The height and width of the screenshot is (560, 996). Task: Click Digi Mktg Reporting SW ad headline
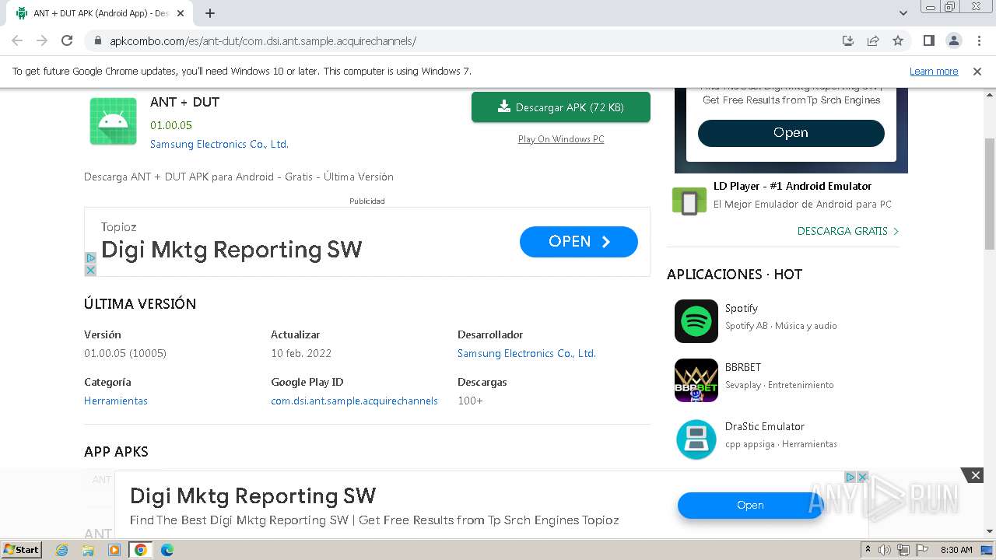pos(232,250)
